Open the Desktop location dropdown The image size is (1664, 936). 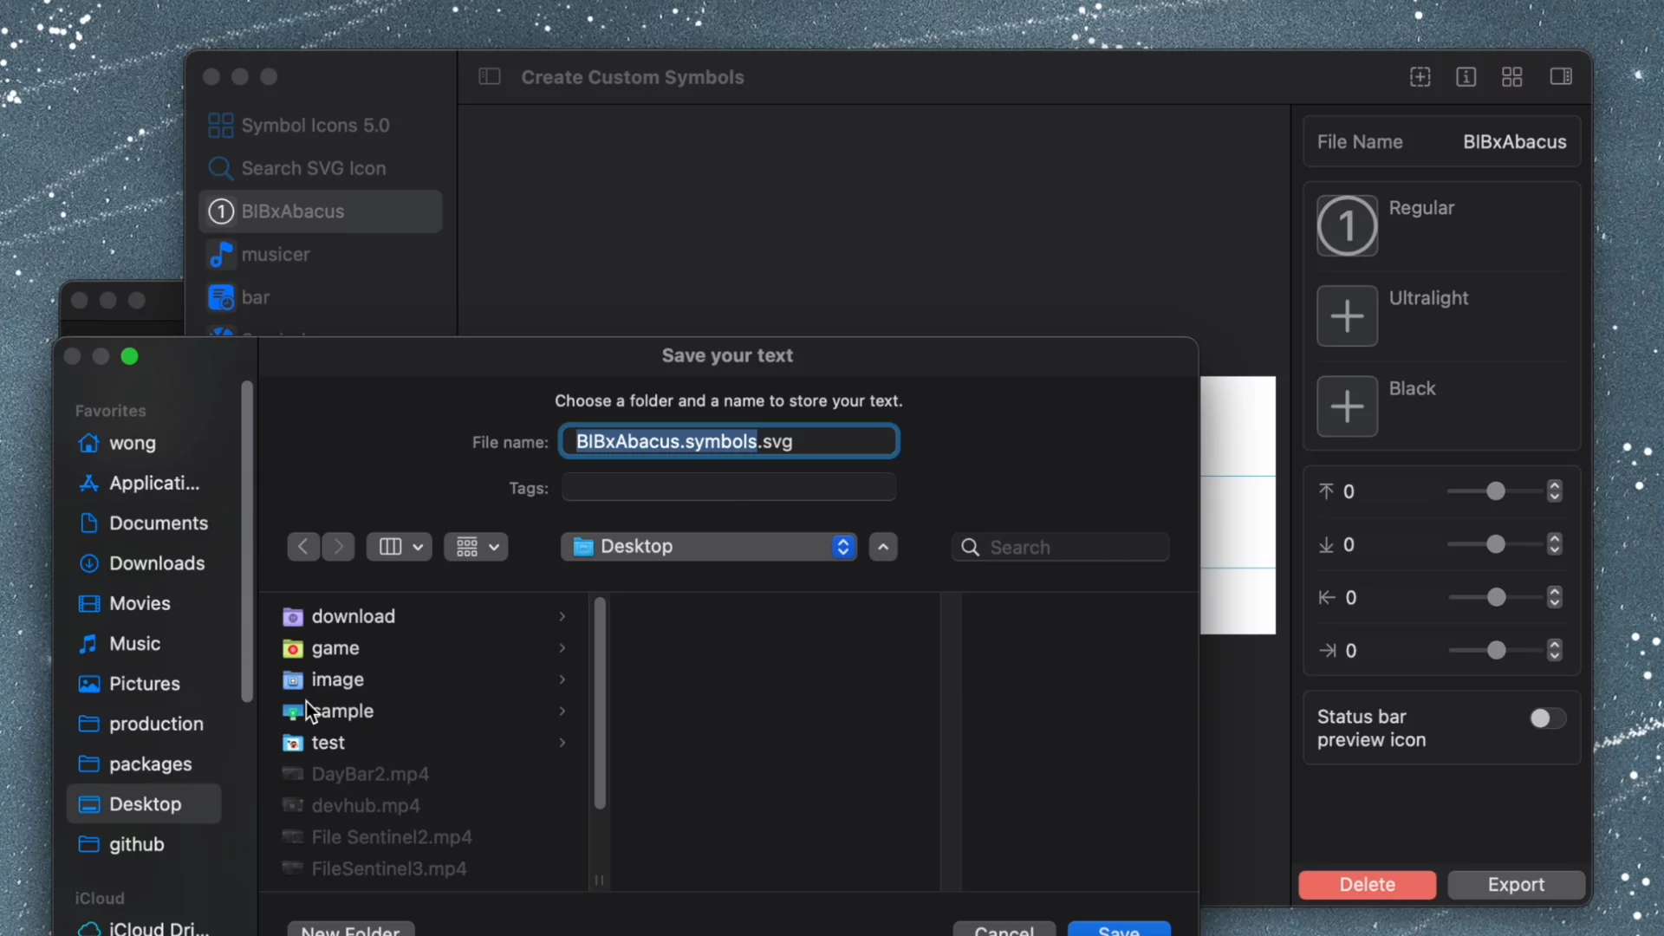coord(708,546)
